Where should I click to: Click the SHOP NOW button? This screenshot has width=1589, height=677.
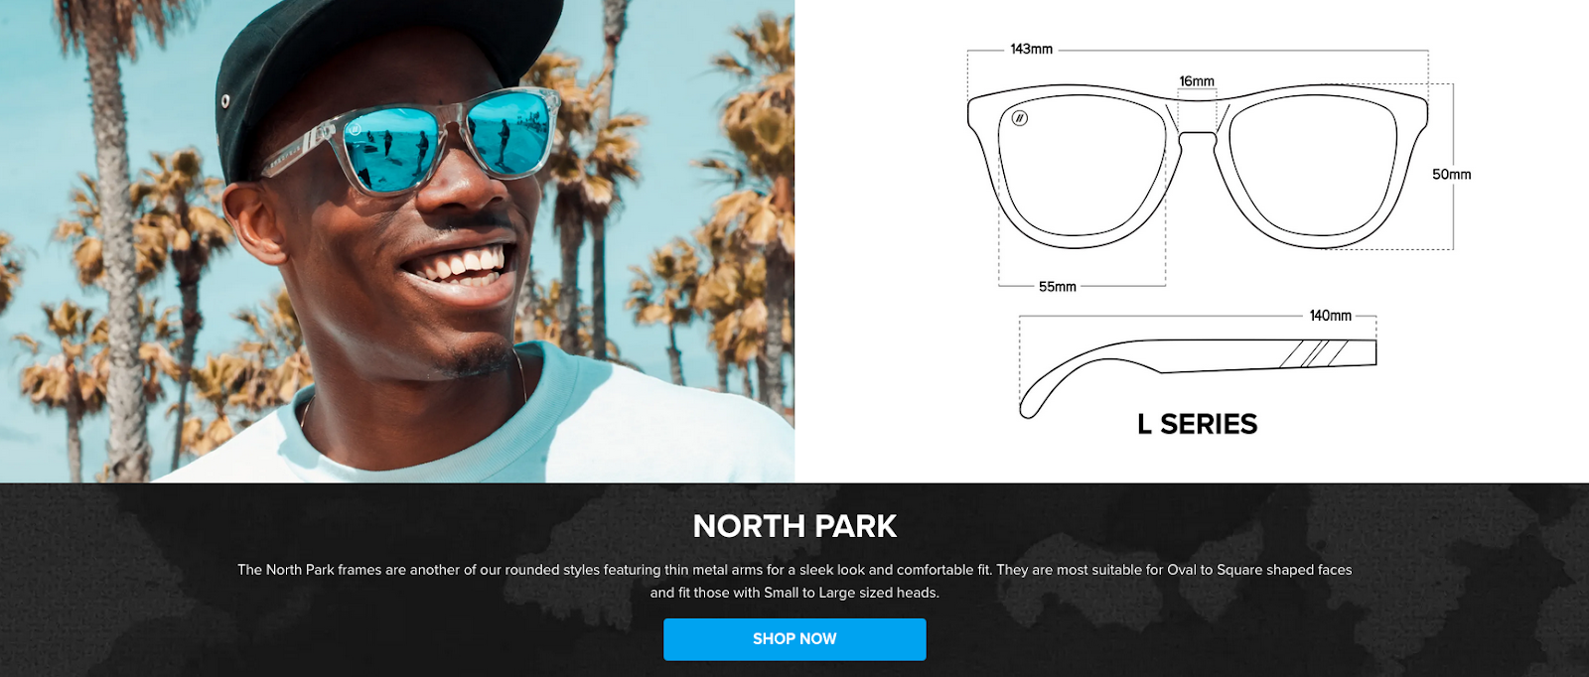point(794,639)
